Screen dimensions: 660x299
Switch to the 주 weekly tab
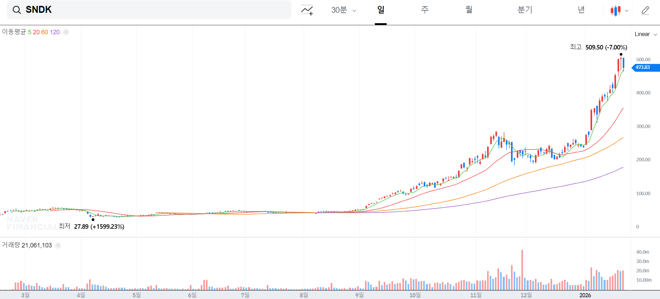pos(425,10)
